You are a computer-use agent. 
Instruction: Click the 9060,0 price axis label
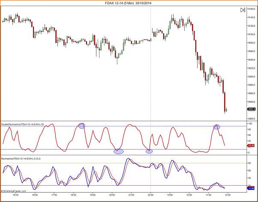tap(252, 51)
